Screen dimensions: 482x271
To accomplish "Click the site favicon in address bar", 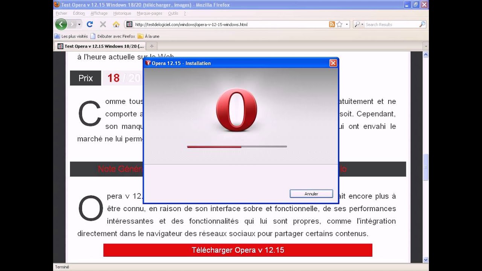I will click(130, 24).
